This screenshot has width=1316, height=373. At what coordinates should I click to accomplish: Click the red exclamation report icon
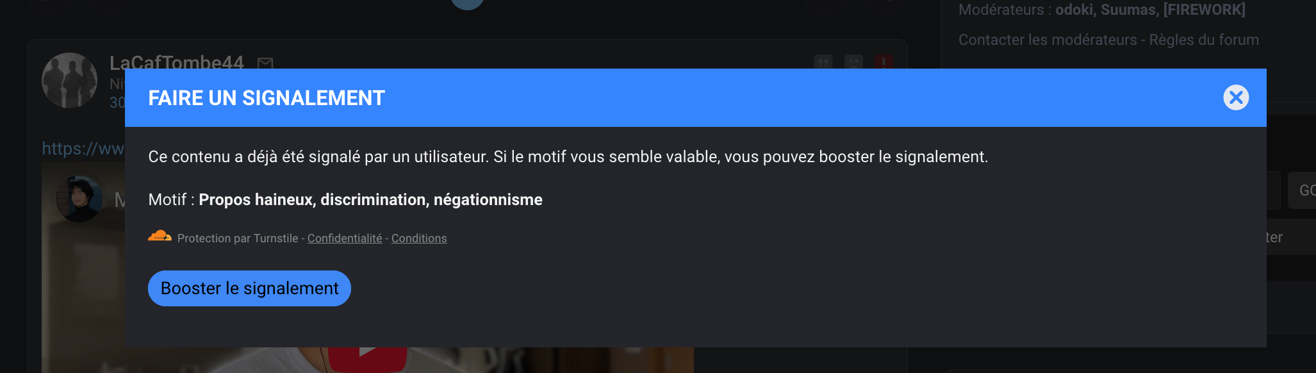coord(884,62)
